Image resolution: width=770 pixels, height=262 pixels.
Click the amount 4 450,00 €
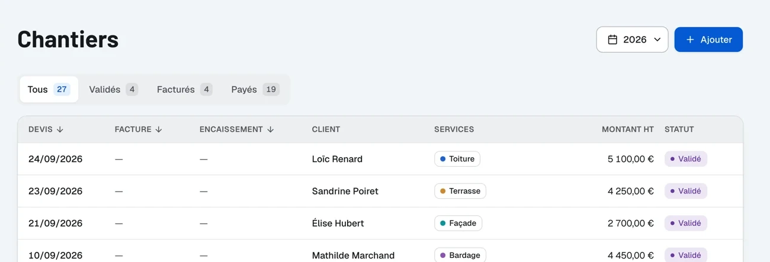point(631,255)
